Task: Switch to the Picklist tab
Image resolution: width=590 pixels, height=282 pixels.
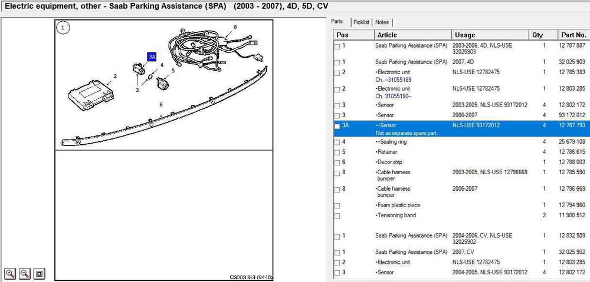Action: [361, 22]
